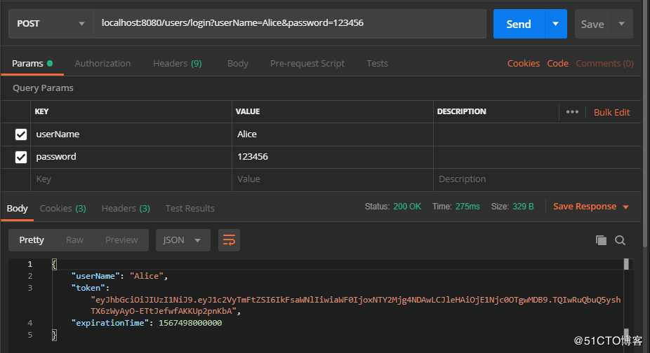Click the 1567498000000 expiration value
650x353 pixels.
tap(190, 323)
